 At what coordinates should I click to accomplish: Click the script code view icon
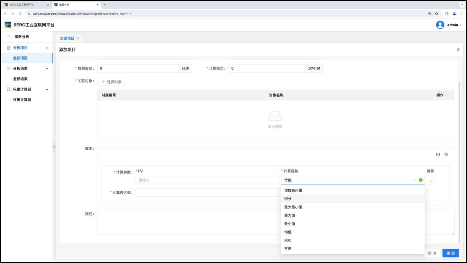pos(438,155)
